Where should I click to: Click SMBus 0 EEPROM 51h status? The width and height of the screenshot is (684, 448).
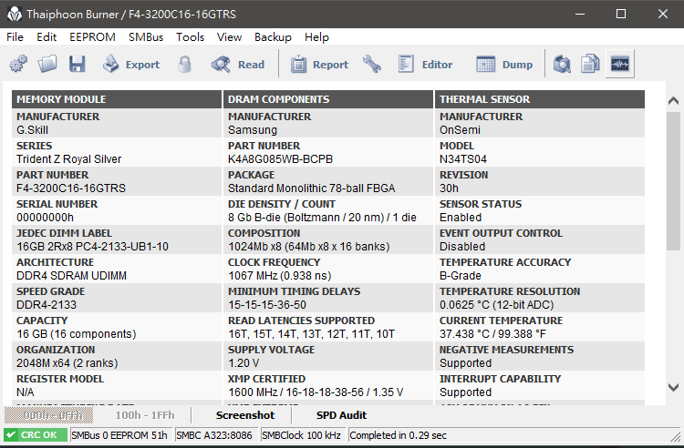pyautogui.click(x=119, y=435)
